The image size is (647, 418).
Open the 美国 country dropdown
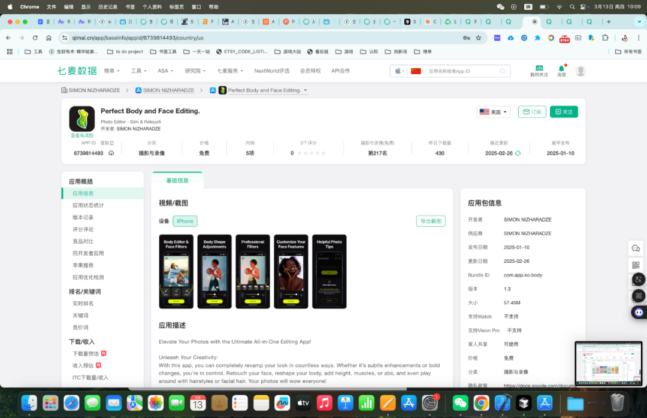point(494,112)
